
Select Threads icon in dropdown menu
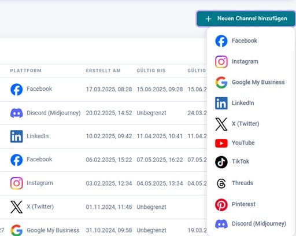221,183
